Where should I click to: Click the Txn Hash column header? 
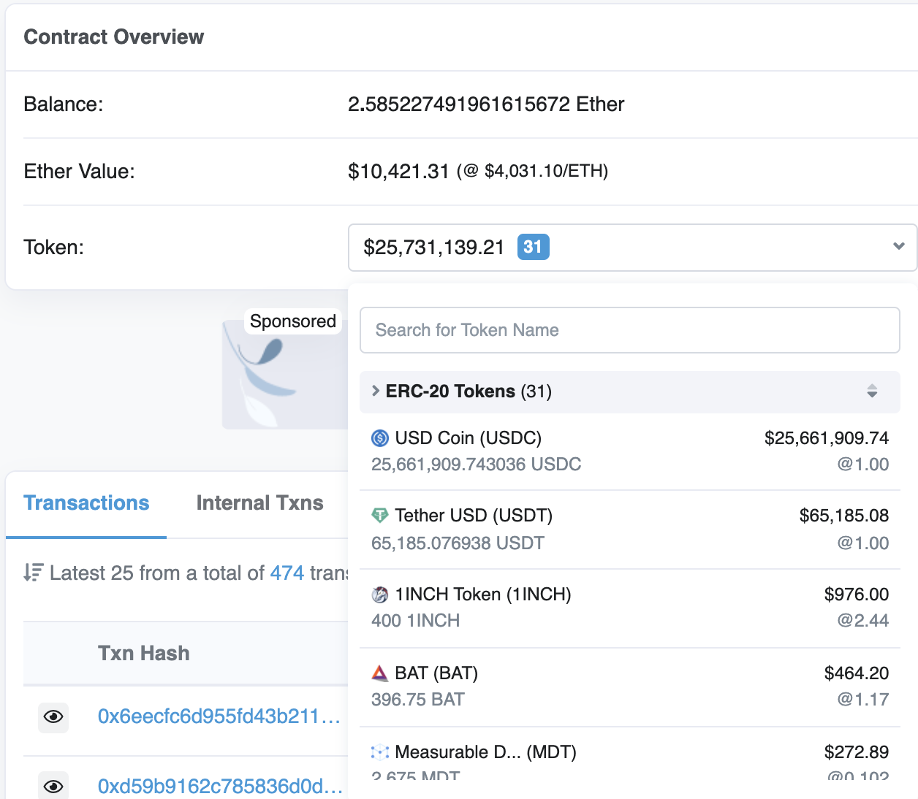tap(144, 653)
